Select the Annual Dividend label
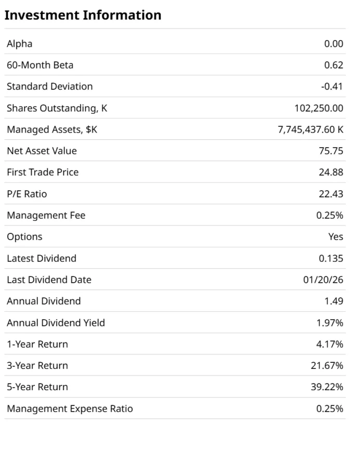The height and width of the screenshot is (449, 354). 44,301
